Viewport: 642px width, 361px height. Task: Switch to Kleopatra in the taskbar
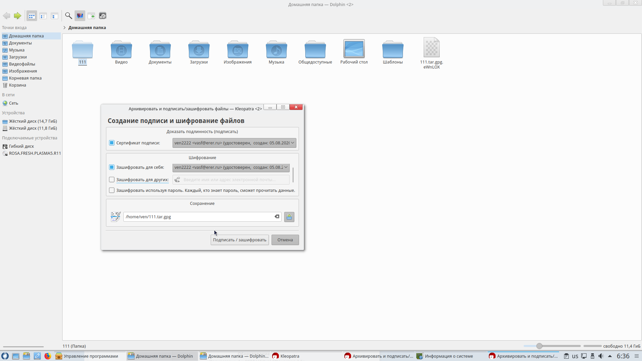290,356
